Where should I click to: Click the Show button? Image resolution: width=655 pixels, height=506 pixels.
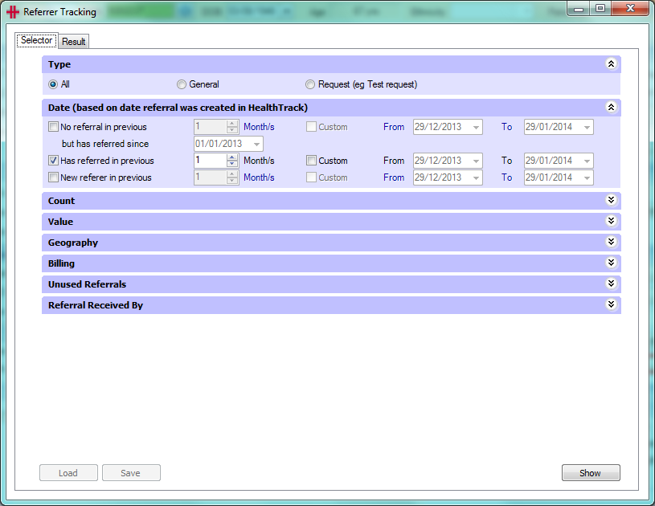pos(591,472)
